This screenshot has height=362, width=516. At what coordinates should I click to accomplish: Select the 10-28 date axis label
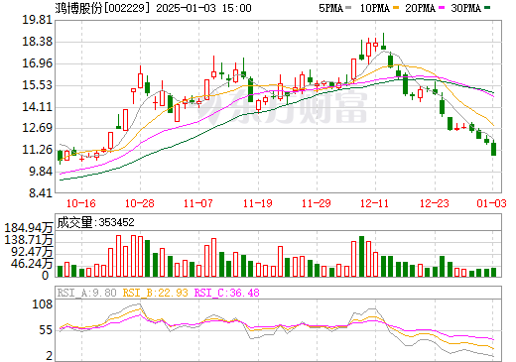point(140,203)
